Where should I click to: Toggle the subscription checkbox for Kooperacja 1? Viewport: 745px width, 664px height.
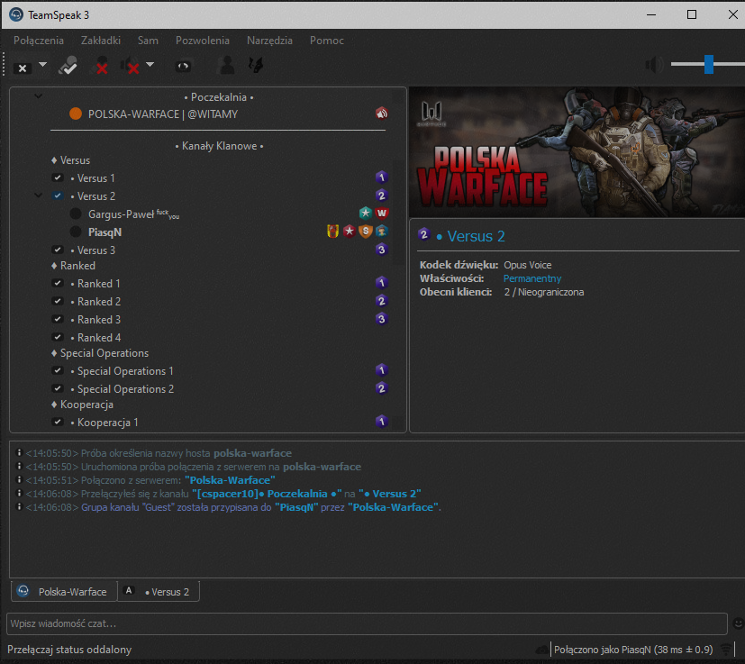[58, 422]
